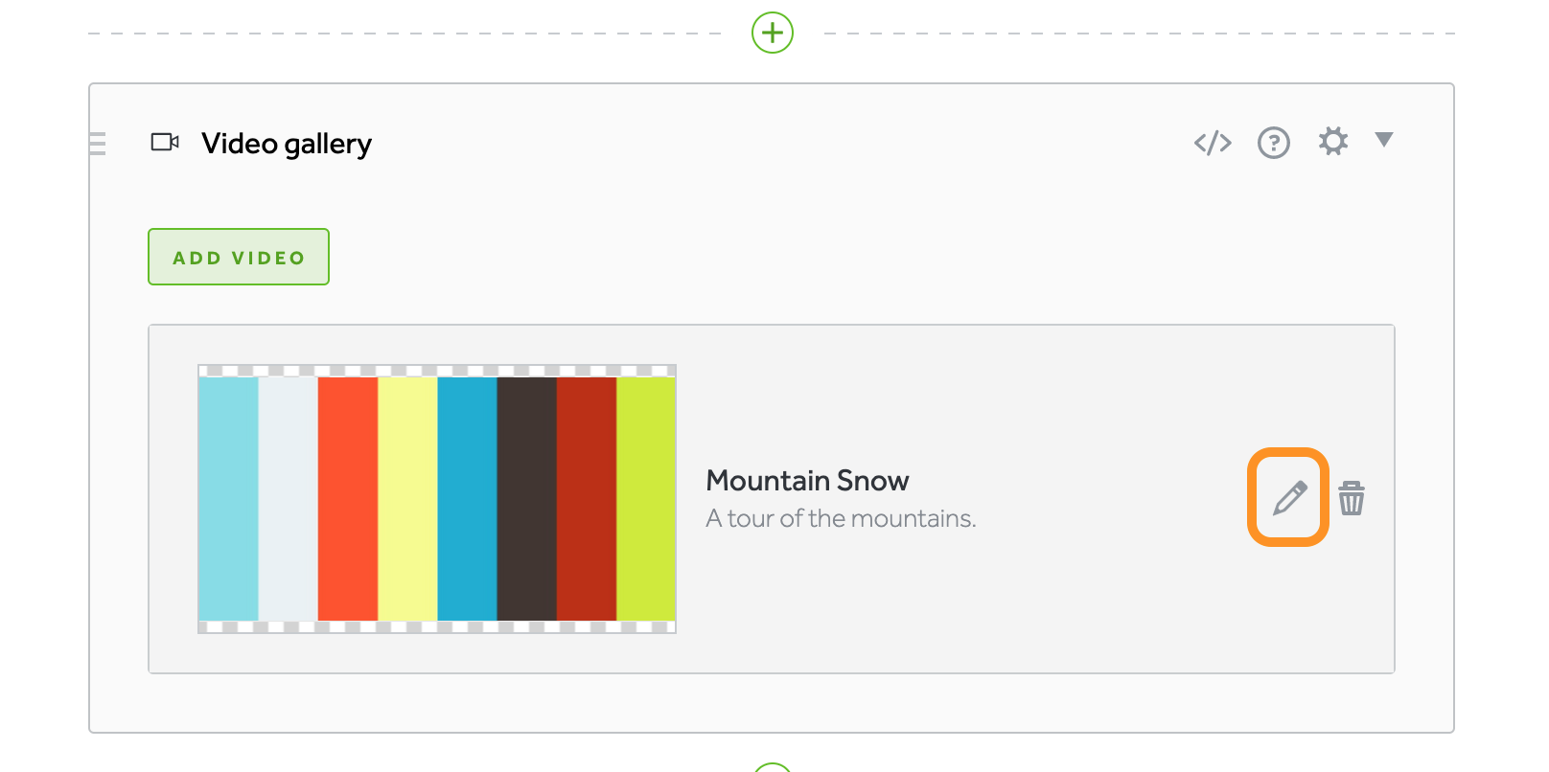Click the green plus icon above Video gallery
The image size is (1549, 772).
[773, 34]
